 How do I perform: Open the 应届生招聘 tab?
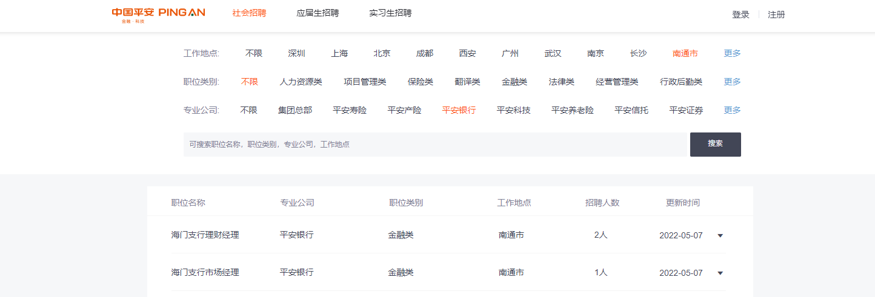pos(318,13)
